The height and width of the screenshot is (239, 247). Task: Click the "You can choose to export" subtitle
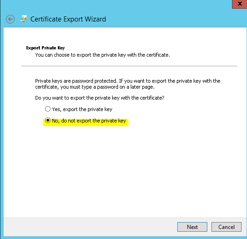[x=103, y=55]
